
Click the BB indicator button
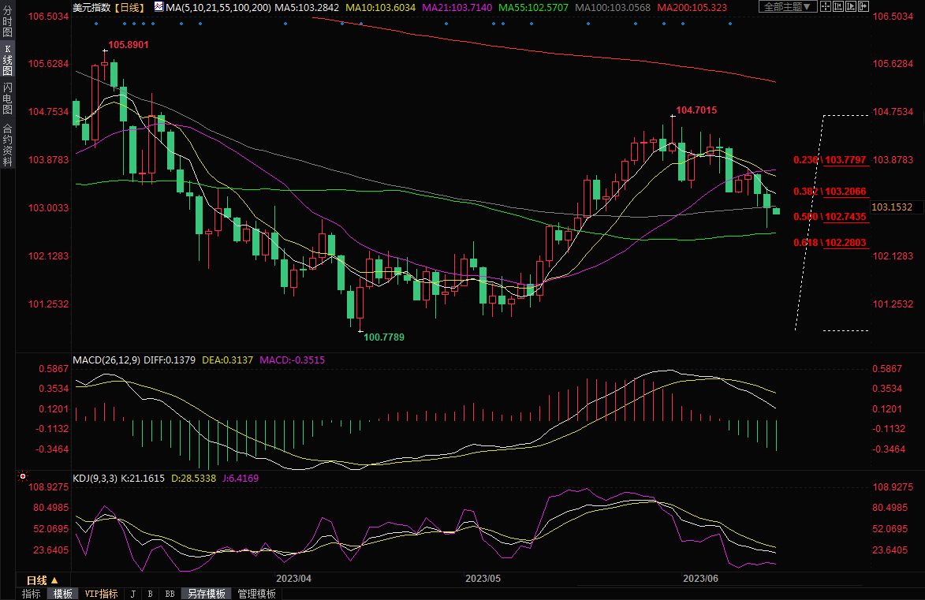click(170, 594)
